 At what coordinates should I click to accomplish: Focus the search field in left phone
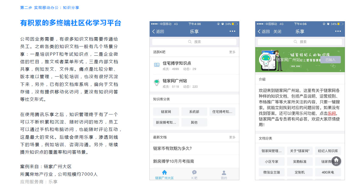click(x=194, y=42)
